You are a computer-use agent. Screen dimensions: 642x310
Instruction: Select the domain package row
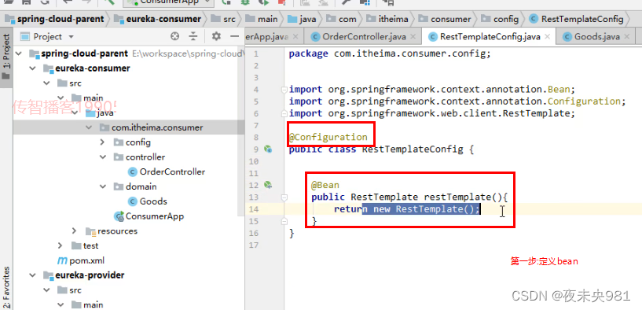point(129,186)
